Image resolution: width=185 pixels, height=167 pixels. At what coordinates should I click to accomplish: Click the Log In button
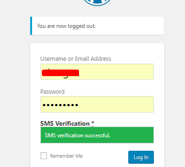coord(141,157)
